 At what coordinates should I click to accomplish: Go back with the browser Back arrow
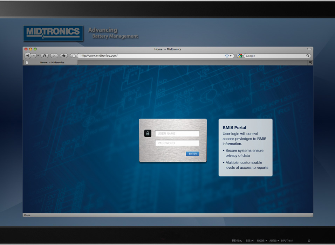point(27,56)
